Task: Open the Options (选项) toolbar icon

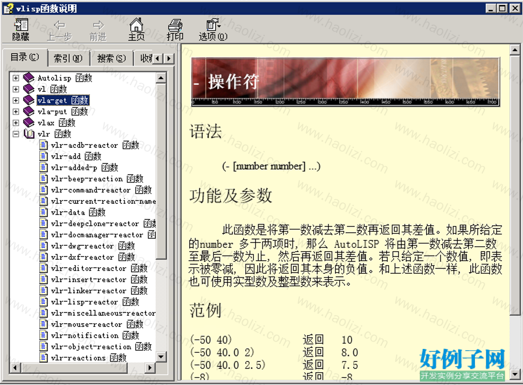Action: click(213, 24)
